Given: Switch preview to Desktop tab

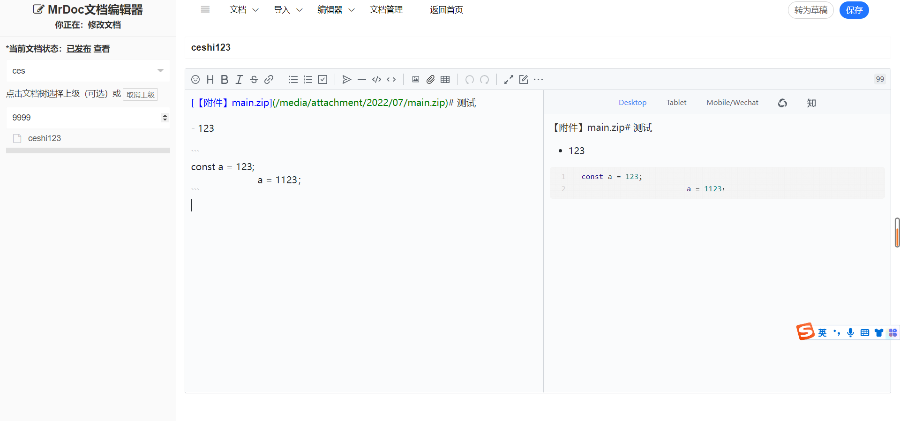Looking at the screenshot, I should click(632, 103).
